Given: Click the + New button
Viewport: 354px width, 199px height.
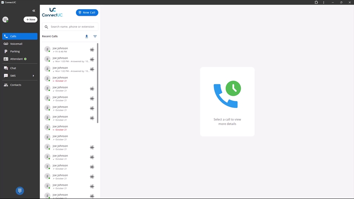Looking at the screenshot, I should click(x=31, y=20).
